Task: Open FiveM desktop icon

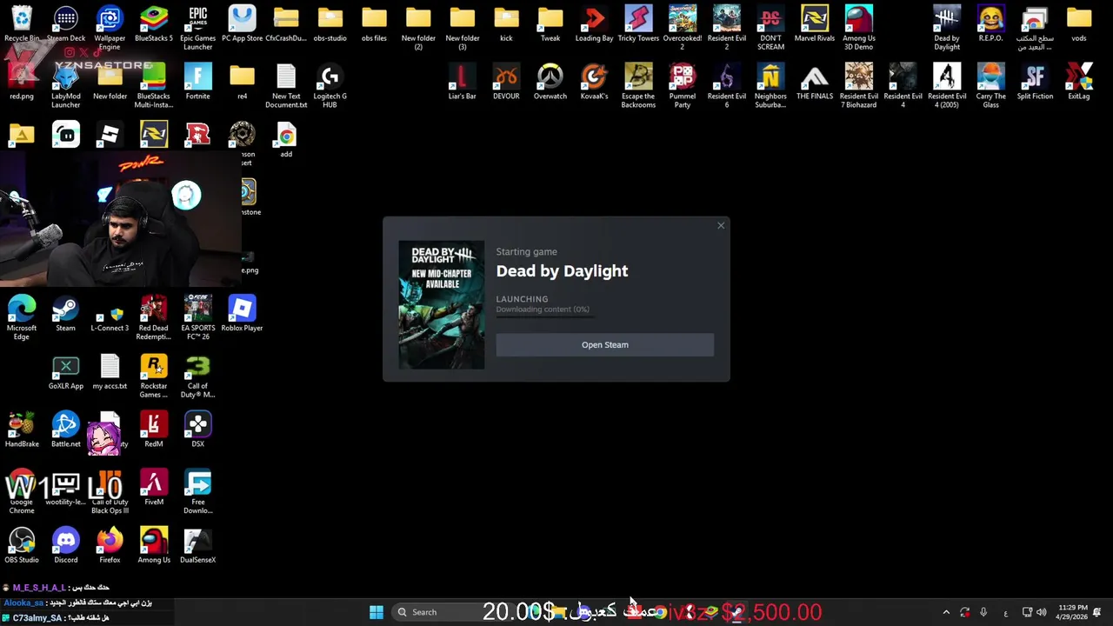Action: click(154, 489)
